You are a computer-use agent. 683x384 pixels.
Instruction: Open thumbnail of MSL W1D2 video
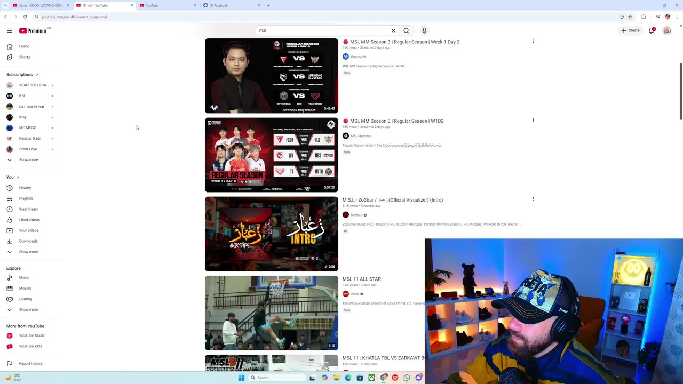click(x=271, y=155)
